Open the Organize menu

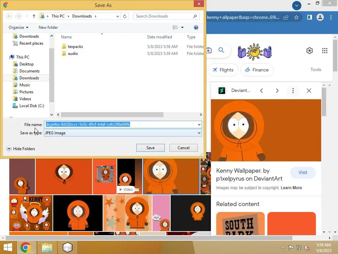(x=18, y=27)
